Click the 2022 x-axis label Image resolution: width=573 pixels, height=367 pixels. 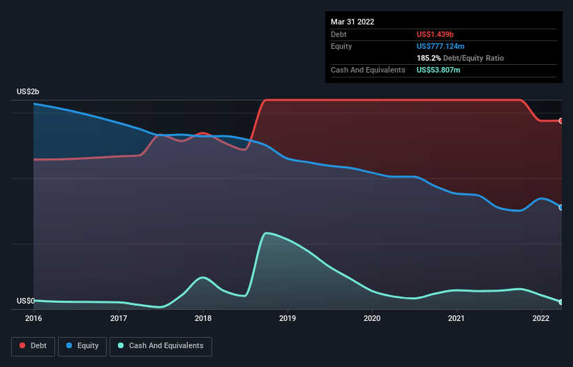[x=541, y=318]
